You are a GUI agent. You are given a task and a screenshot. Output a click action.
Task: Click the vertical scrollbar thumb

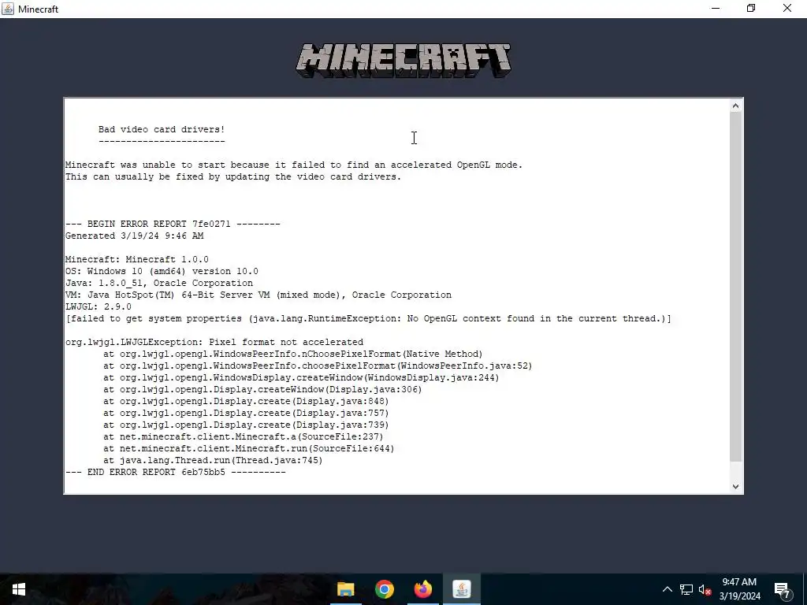coord(735,287)
